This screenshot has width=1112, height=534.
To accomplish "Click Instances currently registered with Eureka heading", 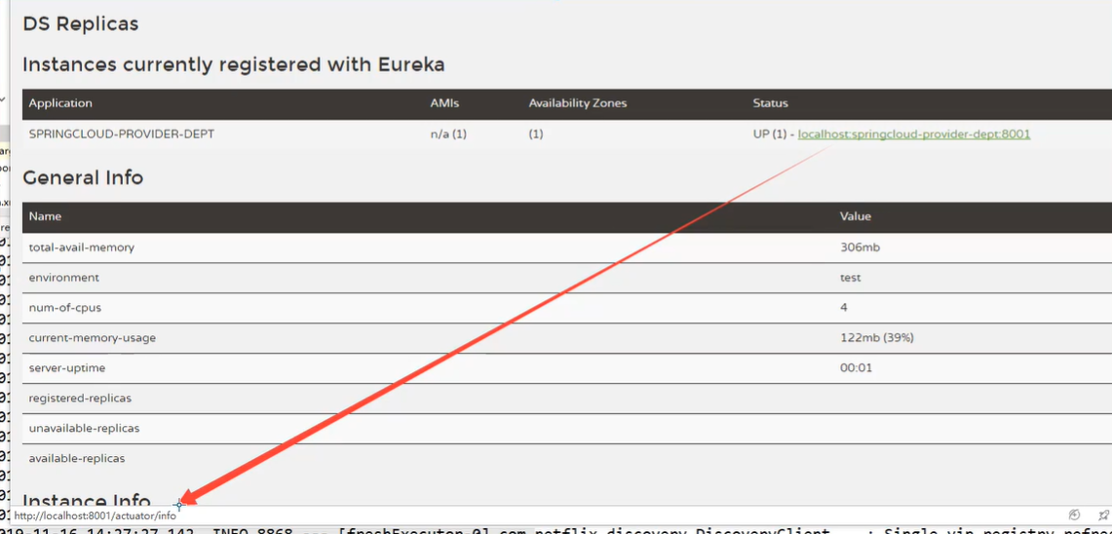I will (233, 64).
